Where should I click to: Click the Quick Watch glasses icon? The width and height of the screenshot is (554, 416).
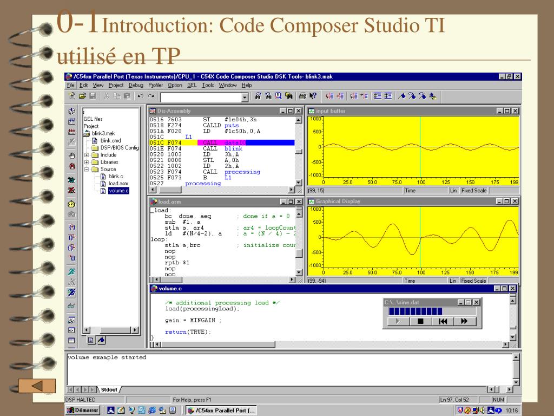(x=72, y=306)
